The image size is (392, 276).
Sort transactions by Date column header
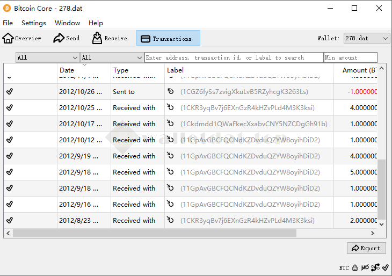pyautogui.click(x=83, y=70)
